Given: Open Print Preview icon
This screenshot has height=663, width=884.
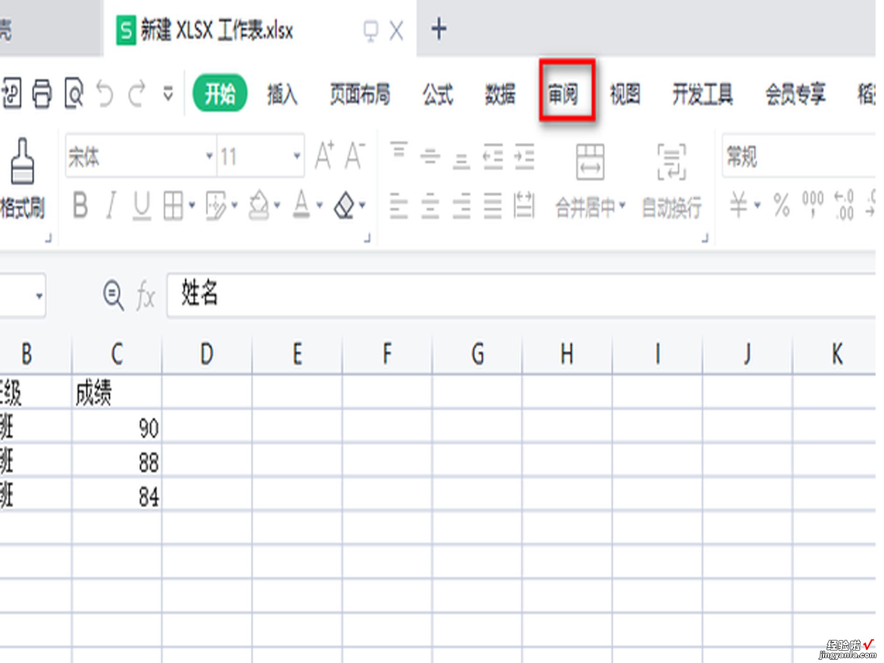Looking at the screenshot, I should pos(74,94).
